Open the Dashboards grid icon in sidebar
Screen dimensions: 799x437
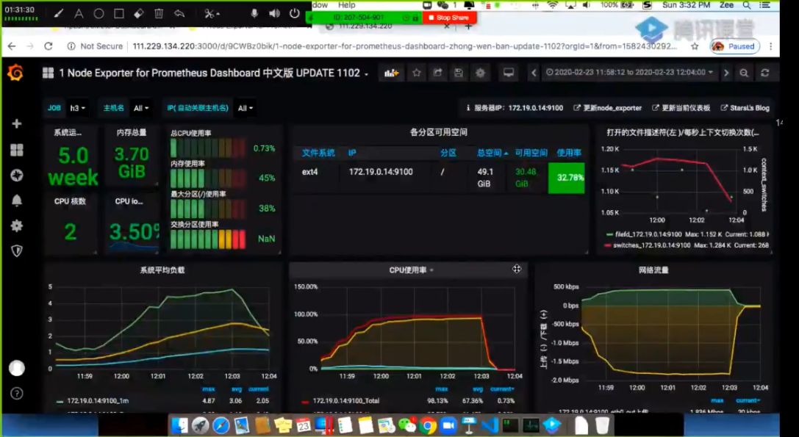[17, 150]
